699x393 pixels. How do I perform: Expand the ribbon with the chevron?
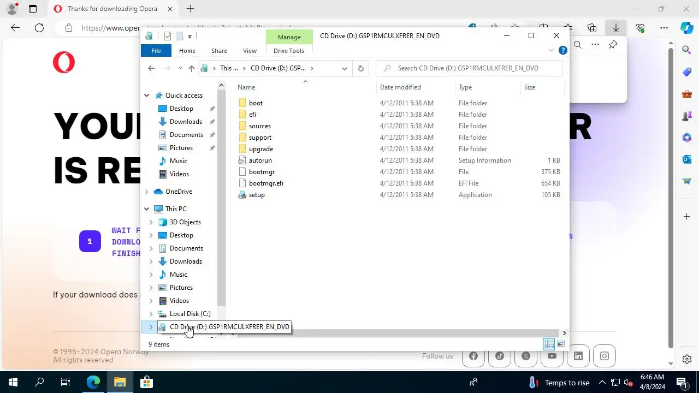click(x=550, y=50)
